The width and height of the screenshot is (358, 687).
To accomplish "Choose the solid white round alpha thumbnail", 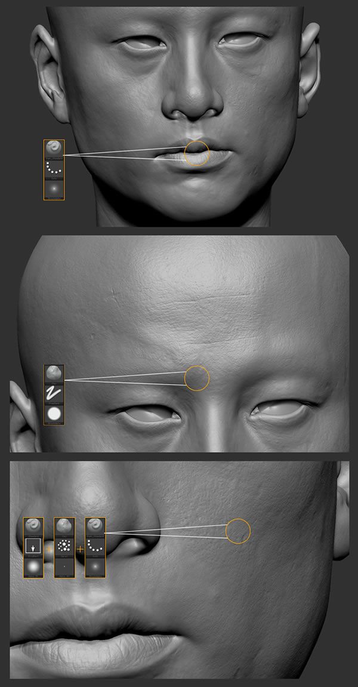I will [x=54, y=414].
